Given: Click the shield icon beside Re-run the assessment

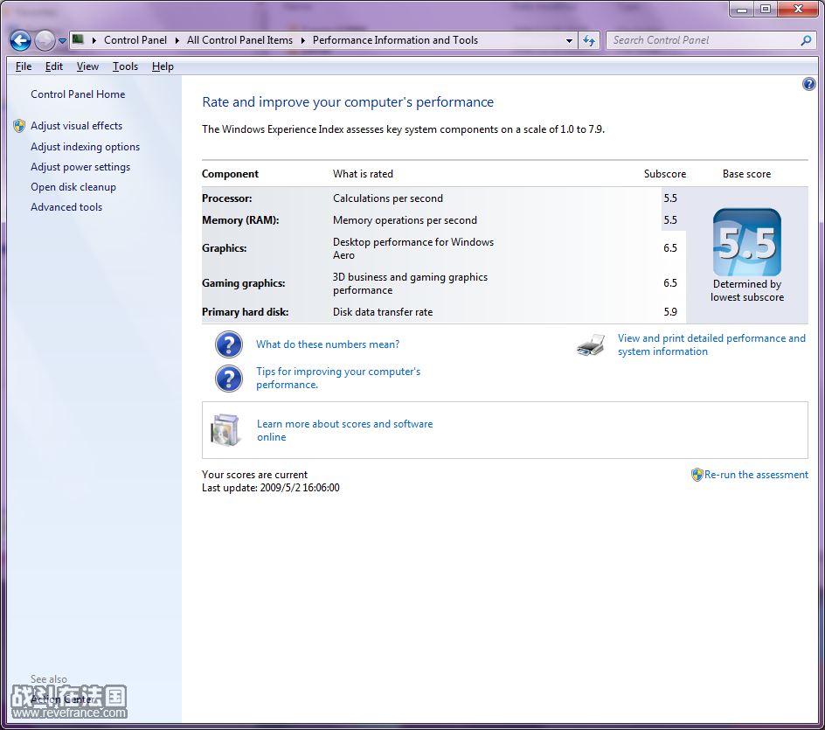Looking at the screenshot, I should pos(697,475).
